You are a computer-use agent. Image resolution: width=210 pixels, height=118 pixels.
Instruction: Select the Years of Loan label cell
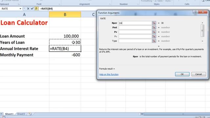pos(25,42)
